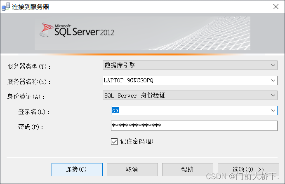Click the 密码(P) label
The image size is (285, 184).
click(x=31, y=127)
